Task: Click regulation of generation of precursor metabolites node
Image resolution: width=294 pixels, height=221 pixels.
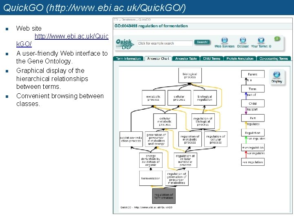Action: (x=177, y=178)
